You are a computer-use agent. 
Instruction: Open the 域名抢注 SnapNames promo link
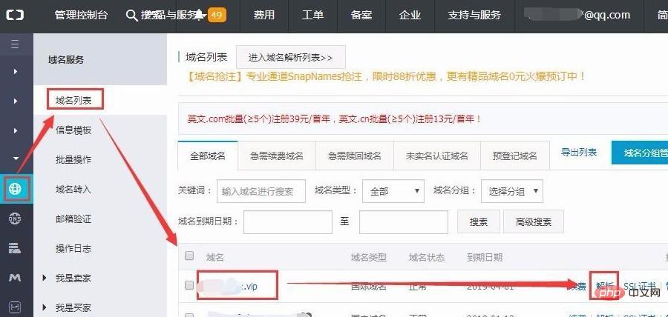pyautogui.click(x=385, y=77)
